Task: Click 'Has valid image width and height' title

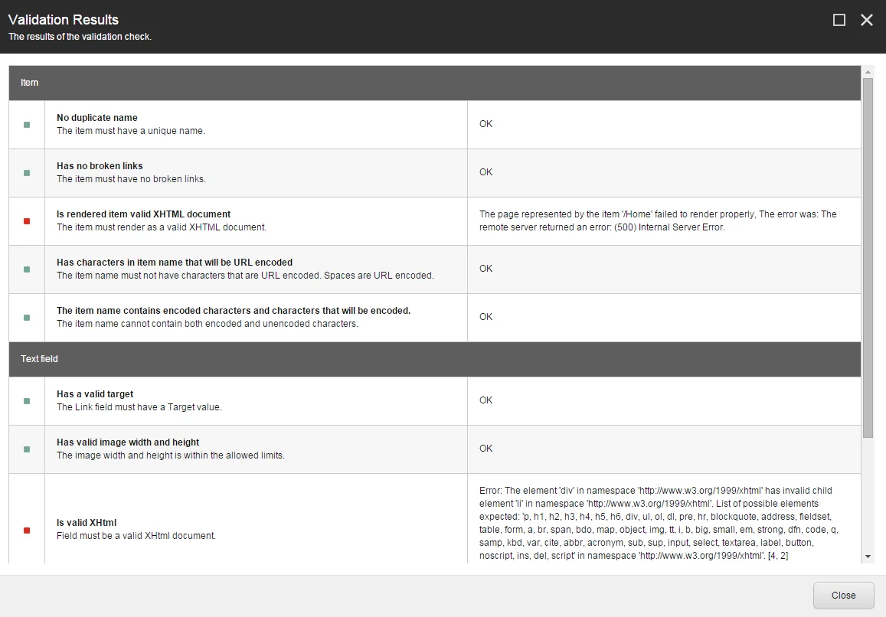Action: (x=128, y=442)
